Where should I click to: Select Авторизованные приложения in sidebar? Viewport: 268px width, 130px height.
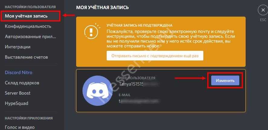pos(31,37)
